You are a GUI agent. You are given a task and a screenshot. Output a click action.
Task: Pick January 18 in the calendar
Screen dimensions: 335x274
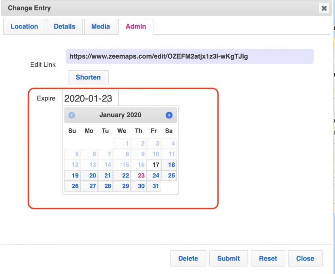click(169, 165)
